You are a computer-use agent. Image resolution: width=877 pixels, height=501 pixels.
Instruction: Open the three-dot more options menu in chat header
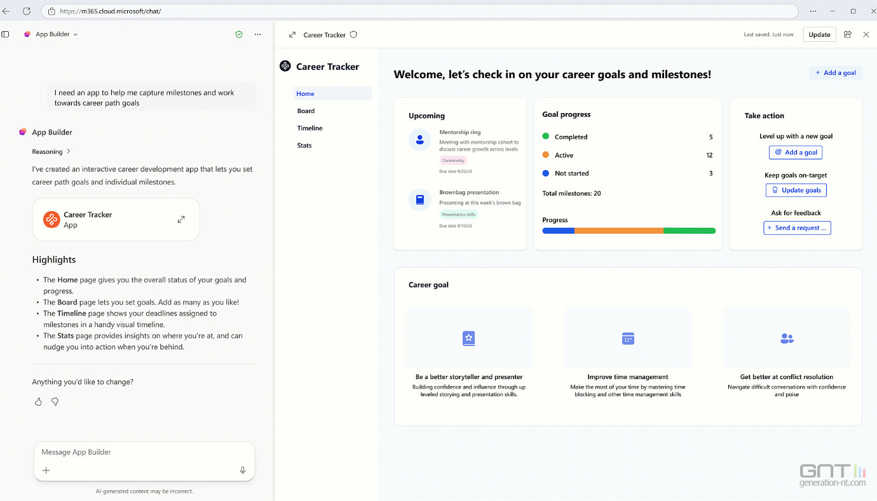click(257, 34)
